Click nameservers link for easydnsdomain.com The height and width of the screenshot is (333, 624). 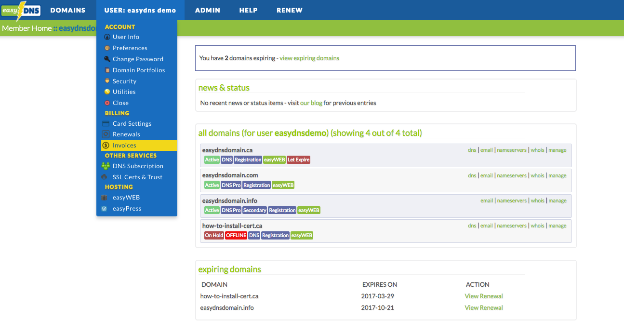point(512,176)
